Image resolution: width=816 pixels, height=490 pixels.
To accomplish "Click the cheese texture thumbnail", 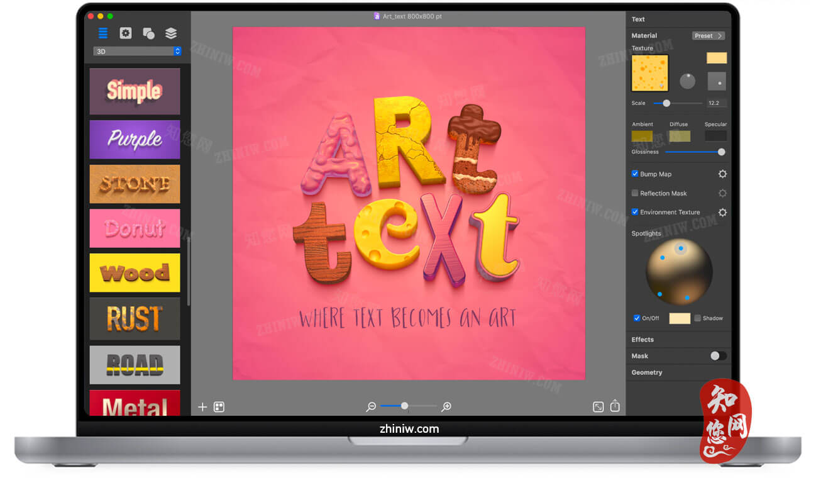I will [650, 73].
